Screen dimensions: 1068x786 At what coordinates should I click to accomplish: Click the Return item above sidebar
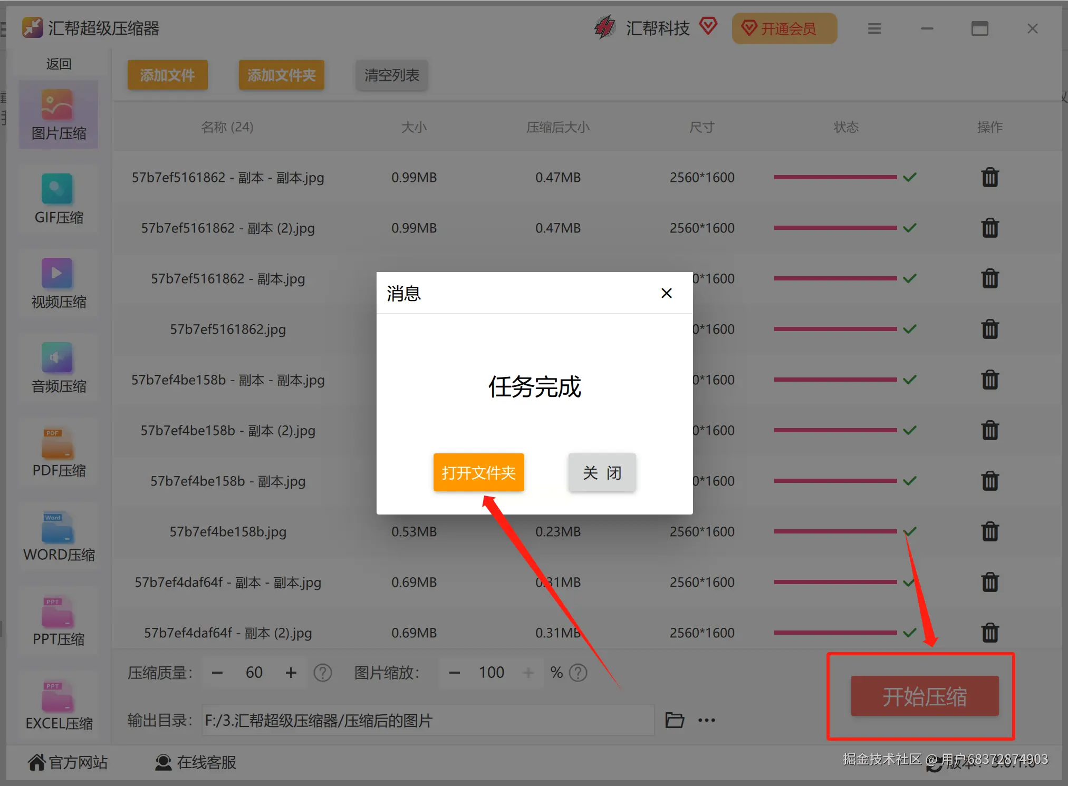(x=59, y=64)
